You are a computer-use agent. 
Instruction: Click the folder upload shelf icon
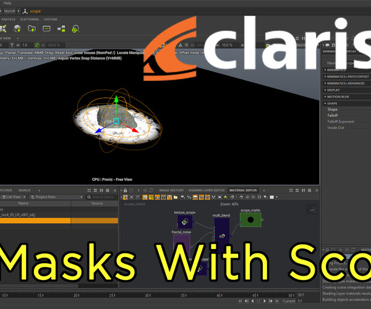[32, 29]
